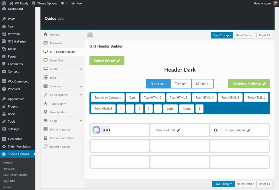Click the comments bubble in the admin bar
Image resolution: width=279 pixels, height=190 pixels.
pyautogui.click(x=62, y=3)
